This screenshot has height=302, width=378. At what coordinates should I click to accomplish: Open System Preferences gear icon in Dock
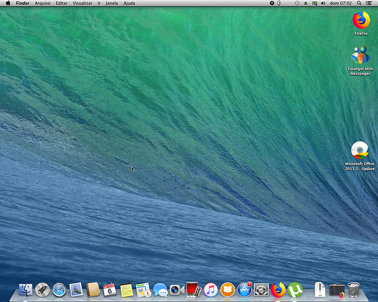(x=261, y=290)
